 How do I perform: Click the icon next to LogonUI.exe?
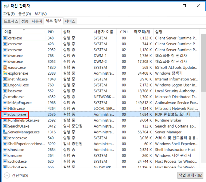(x=5, y=85)
